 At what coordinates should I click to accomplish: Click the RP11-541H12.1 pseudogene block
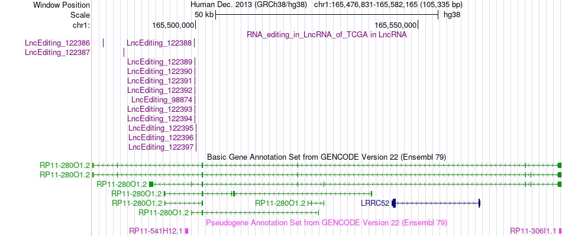(x=187, y=231)
